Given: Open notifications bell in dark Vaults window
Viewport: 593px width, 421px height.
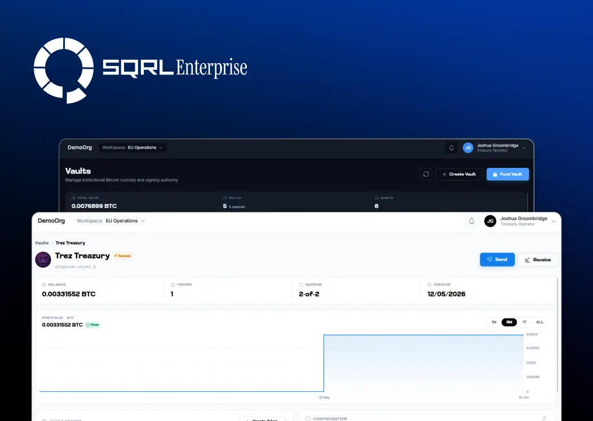Looking at the screenshot, I should (452, 148).
